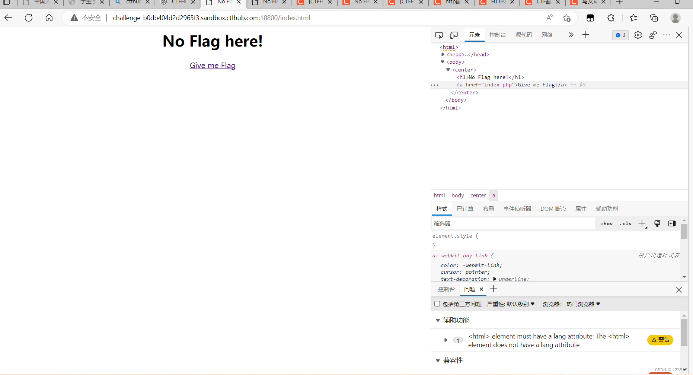The image size is (693, 375).
Task: Toggle the .cls class editor button
Action: pos(626,224)
